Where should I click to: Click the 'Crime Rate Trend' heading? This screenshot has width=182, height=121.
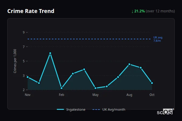coord(31,11)
